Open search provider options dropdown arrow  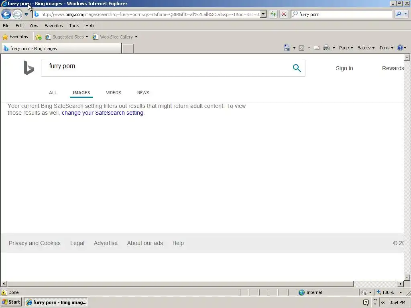tap(405, 14)
